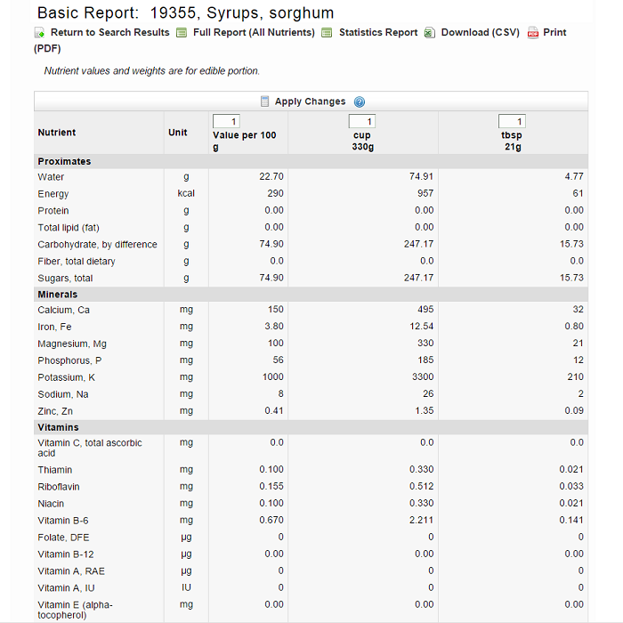The width and height of the screenshot is (623, 623).
Task: Open the blue help question mark icon
Action: [x=360, y=101]
